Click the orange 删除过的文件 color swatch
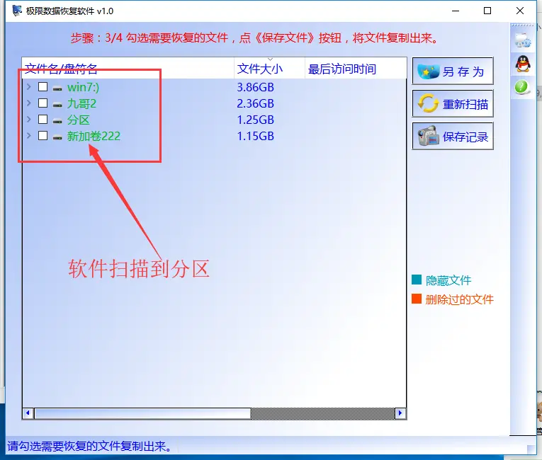 tap(417, 299)
